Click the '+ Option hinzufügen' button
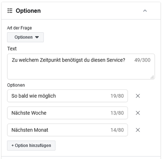Screen dimensions: 162x159 tap(31, 146)
